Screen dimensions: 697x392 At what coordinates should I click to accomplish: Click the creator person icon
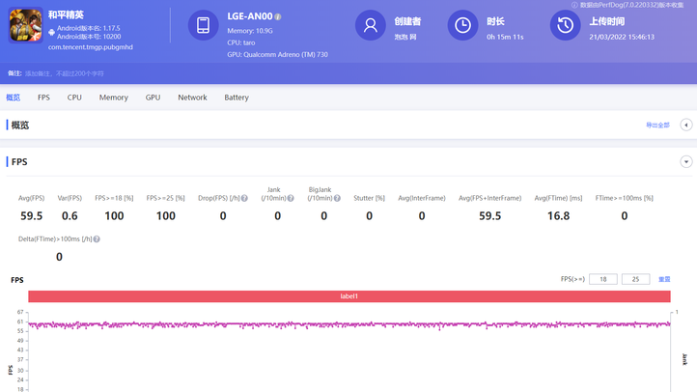point(370,26)
